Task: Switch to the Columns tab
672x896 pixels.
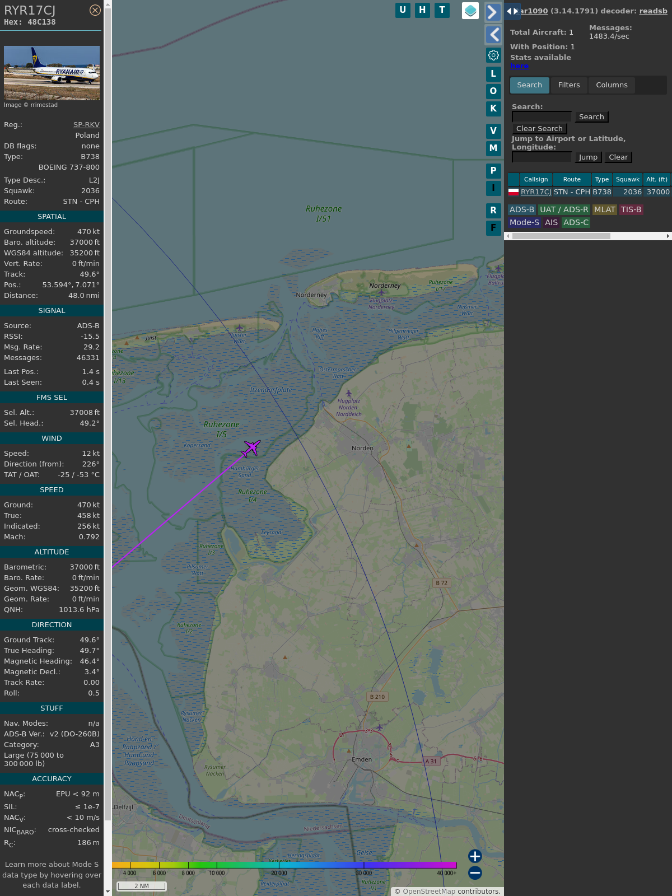Action: click(612, 85)
